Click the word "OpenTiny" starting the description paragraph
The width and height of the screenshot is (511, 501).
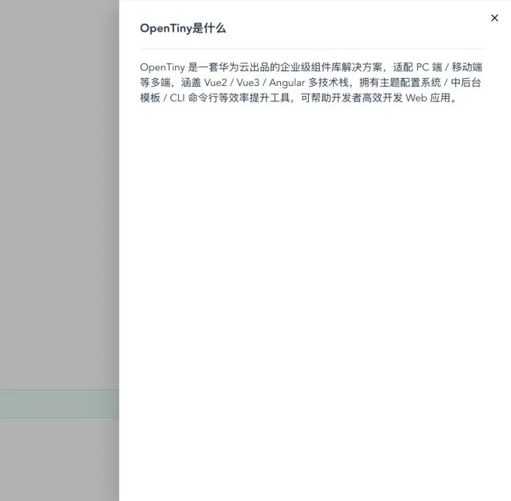(x=163, y=67)
